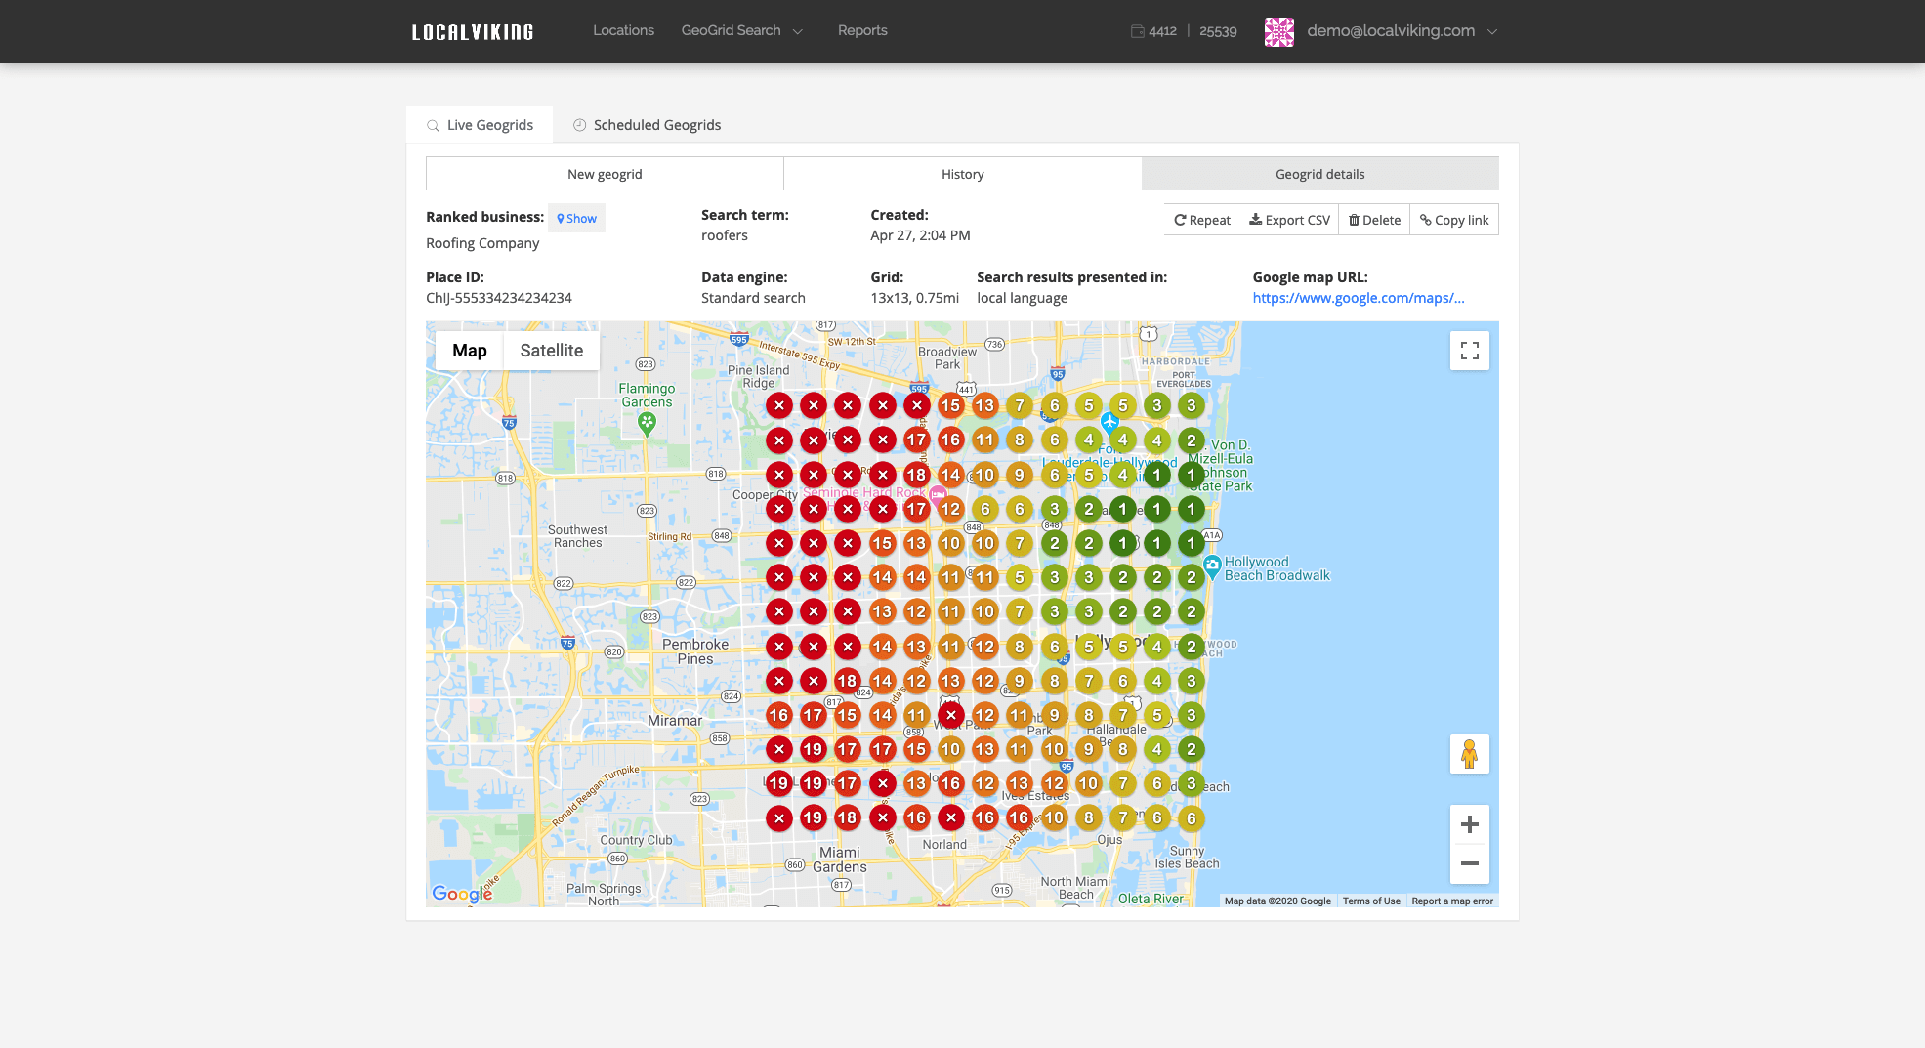Click the grid value 13x13, 0.75mi

click(915, 298)
